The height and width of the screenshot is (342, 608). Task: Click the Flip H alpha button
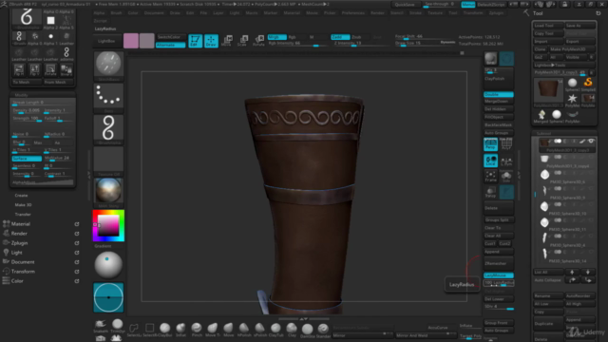(19, 69)
